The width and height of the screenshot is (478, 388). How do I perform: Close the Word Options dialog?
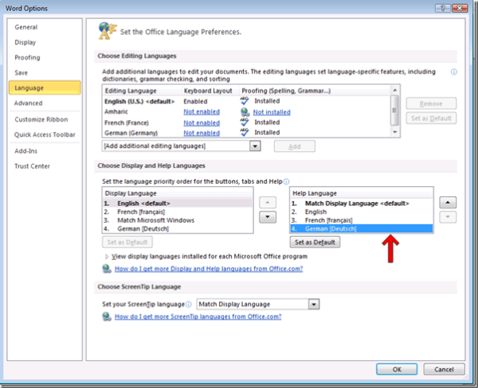460,8
